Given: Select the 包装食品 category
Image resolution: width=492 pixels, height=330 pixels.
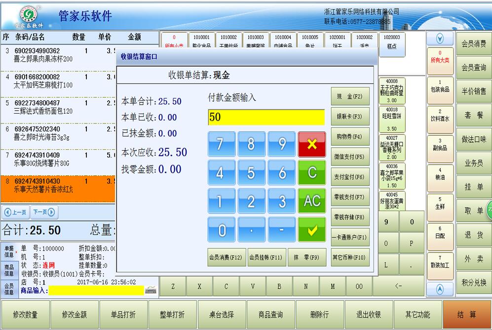Looking at the screenshot, I should click(x=440, y=90).
